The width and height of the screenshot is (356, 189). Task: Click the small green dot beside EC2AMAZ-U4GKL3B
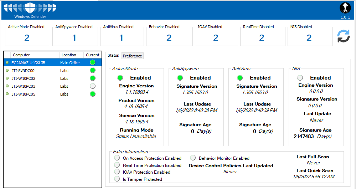pos(7,62)
